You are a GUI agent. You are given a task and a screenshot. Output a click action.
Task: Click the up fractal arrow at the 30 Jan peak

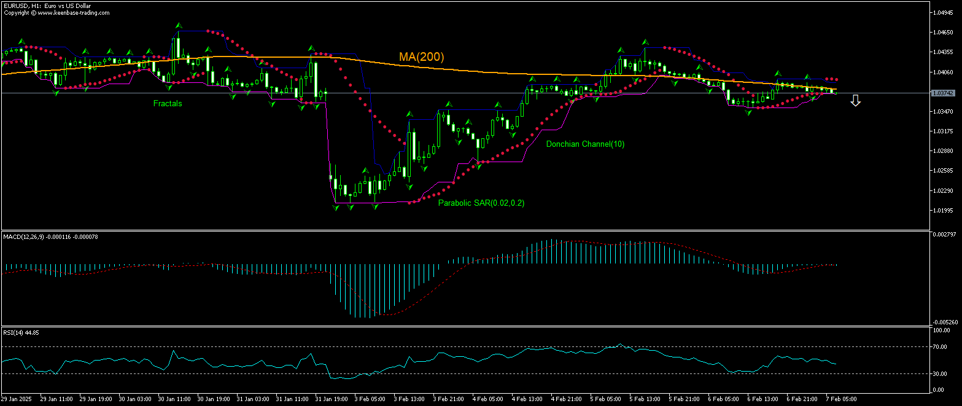(179, 26)
